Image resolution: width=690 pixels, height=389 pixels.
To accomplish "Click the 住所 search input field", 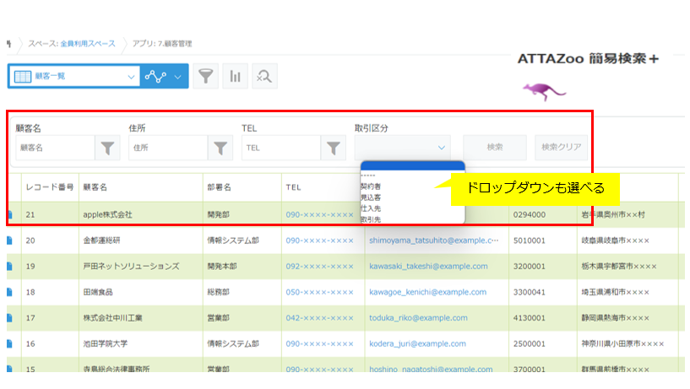I will [168, 148].
